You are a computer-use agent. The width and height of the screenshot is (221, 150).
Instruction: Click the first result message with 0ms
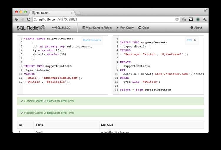click(x=111, y=101)
